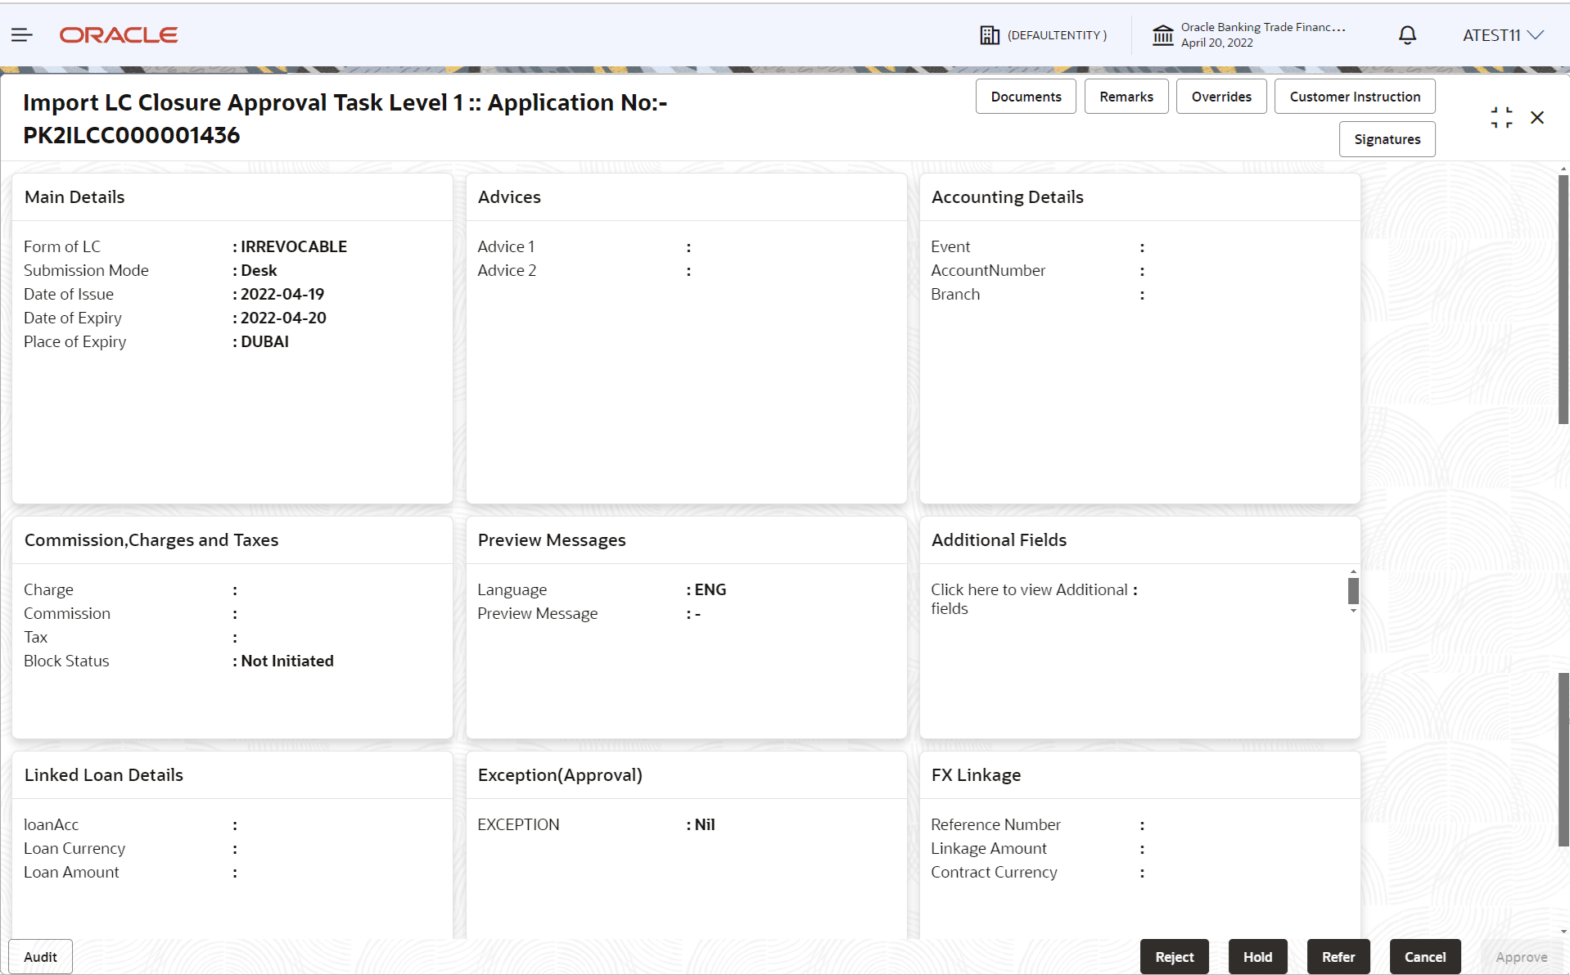Image resolution: width=1570 pixels, height=975 pixels.
Task: Open the Audit trail
Action: click(x=39, y=956)
